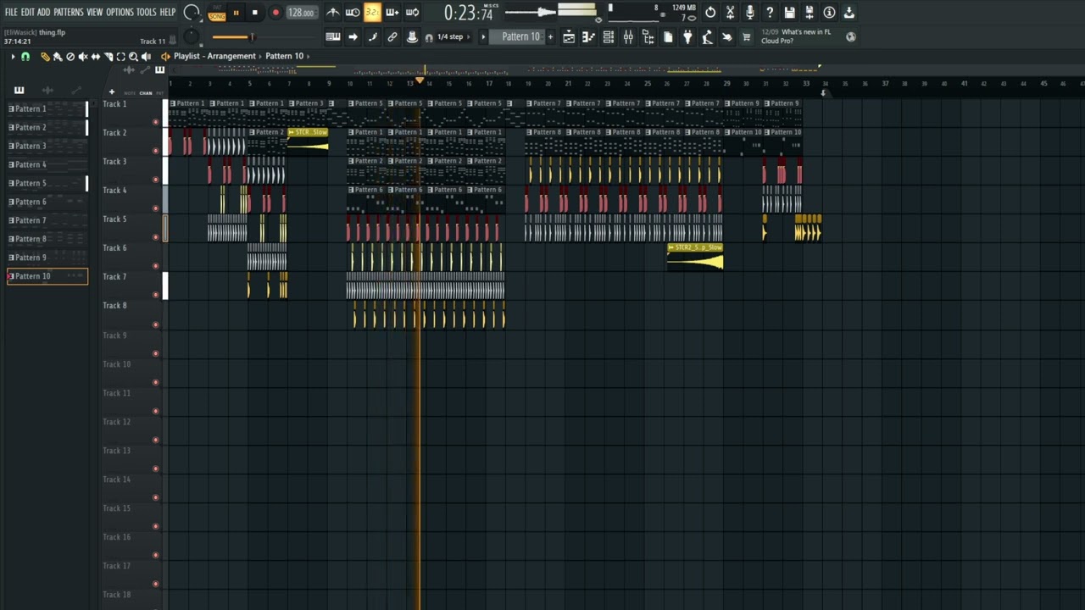
Task: Open the playlist options menu arrow
Action: click(x=13, y=57)
